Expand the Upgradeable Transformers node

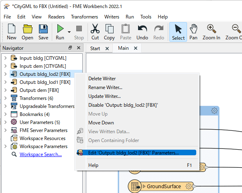5,106
